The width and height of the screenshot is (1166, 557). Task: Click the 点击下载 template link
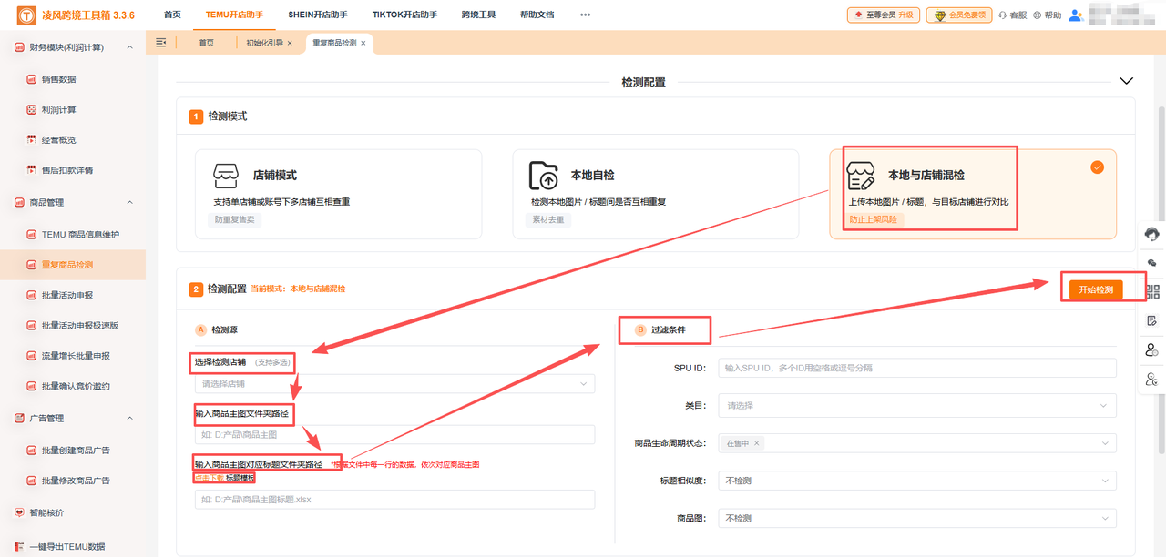[209, 477]
